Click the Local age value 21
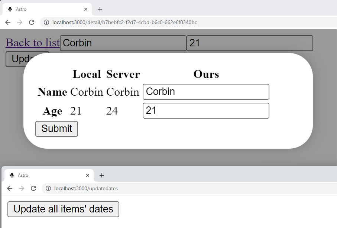Screen dimensions: 337x228 click(x=76, y=111)
